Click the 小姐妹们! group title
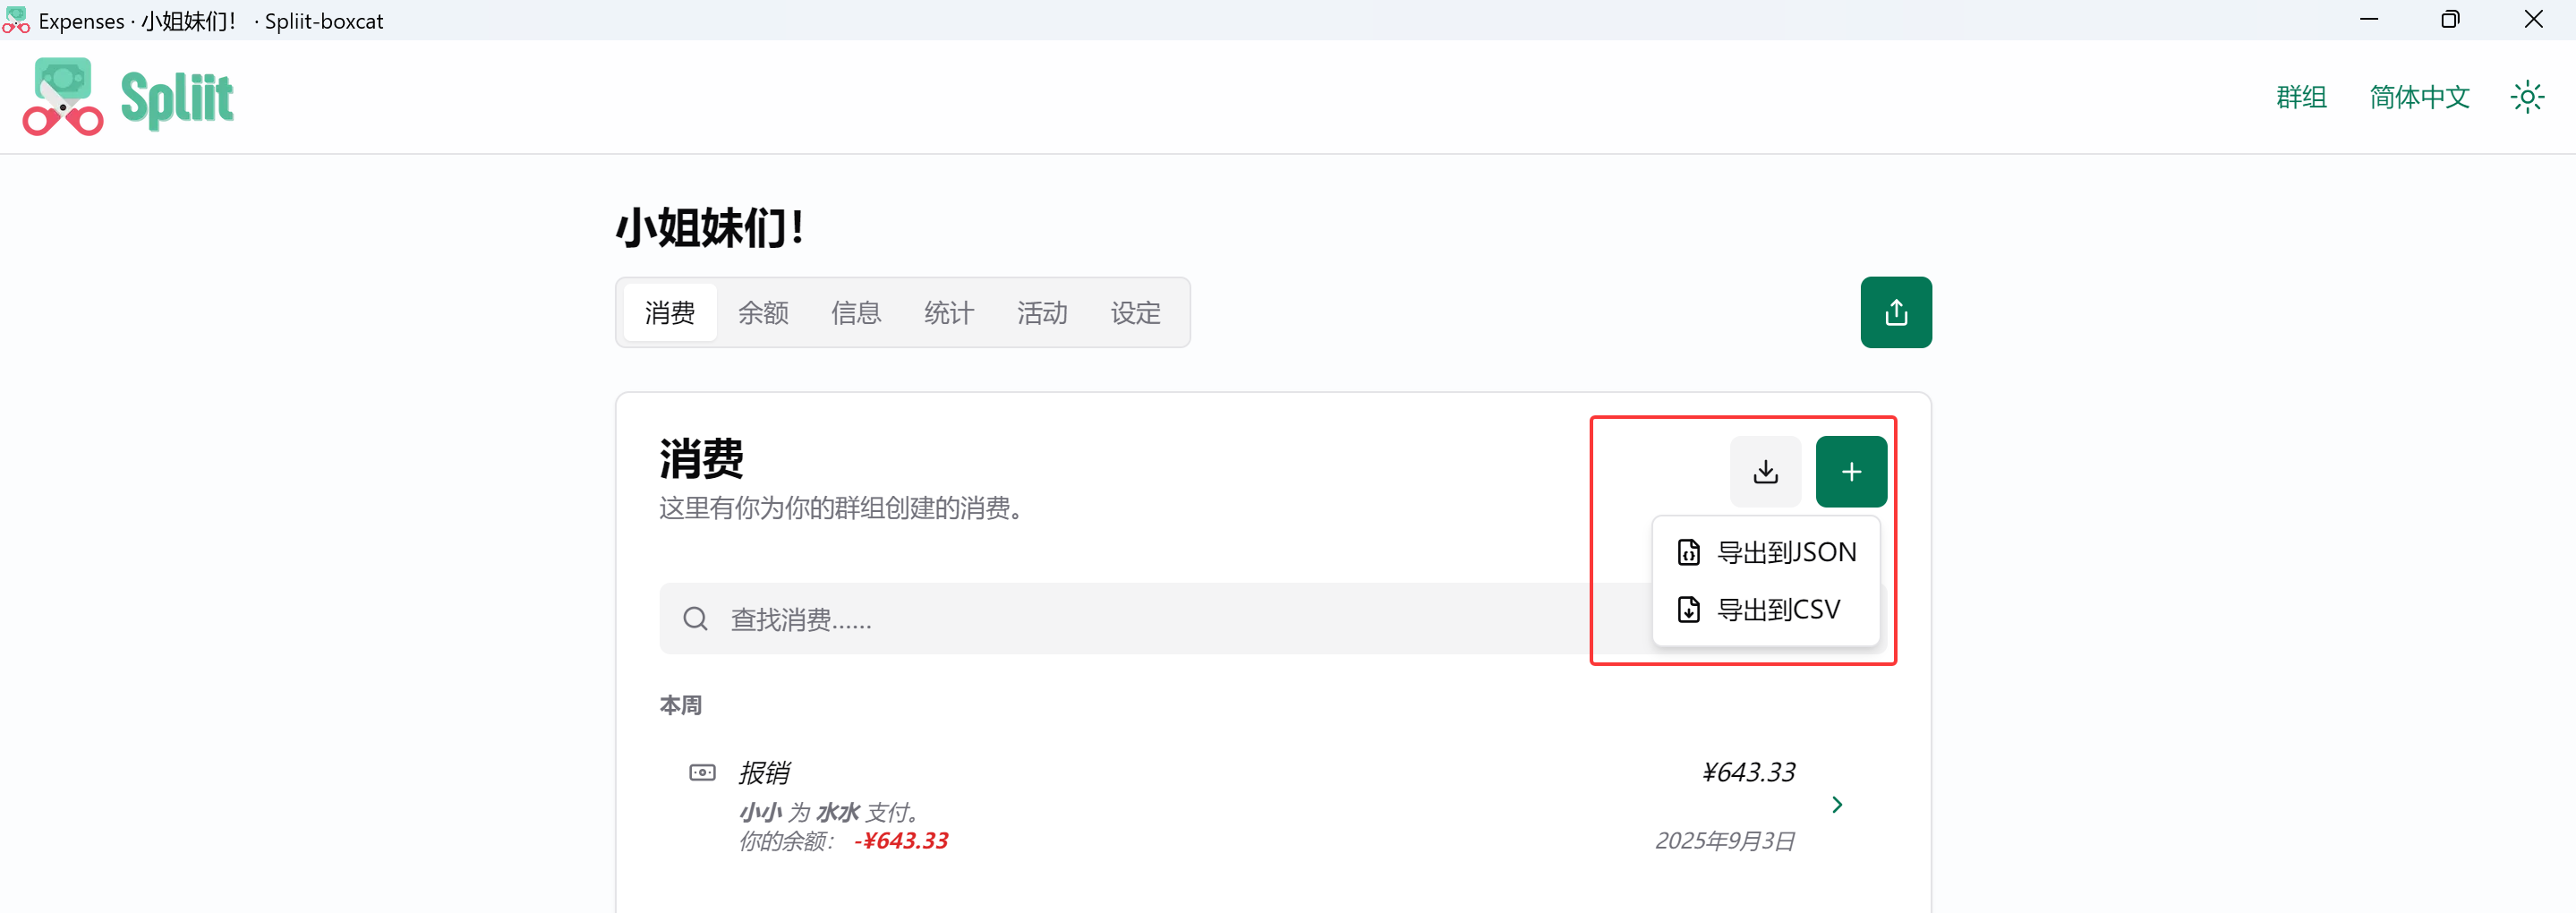The height and width of the screenshot is (913, 2576). (709, 228)
